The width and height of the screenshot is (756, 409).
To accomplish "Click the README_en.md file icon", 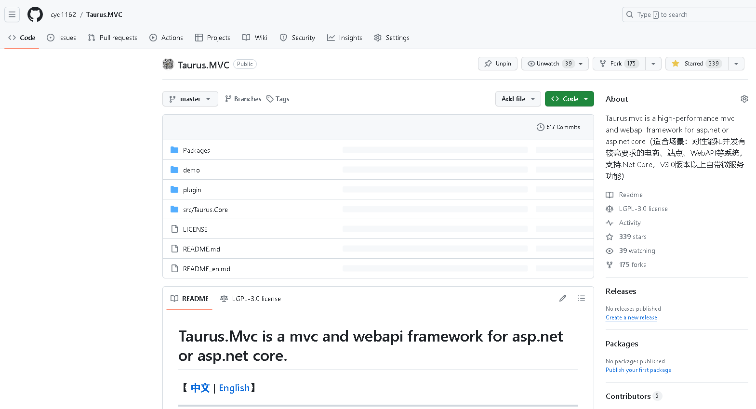I will coord(174,269).
